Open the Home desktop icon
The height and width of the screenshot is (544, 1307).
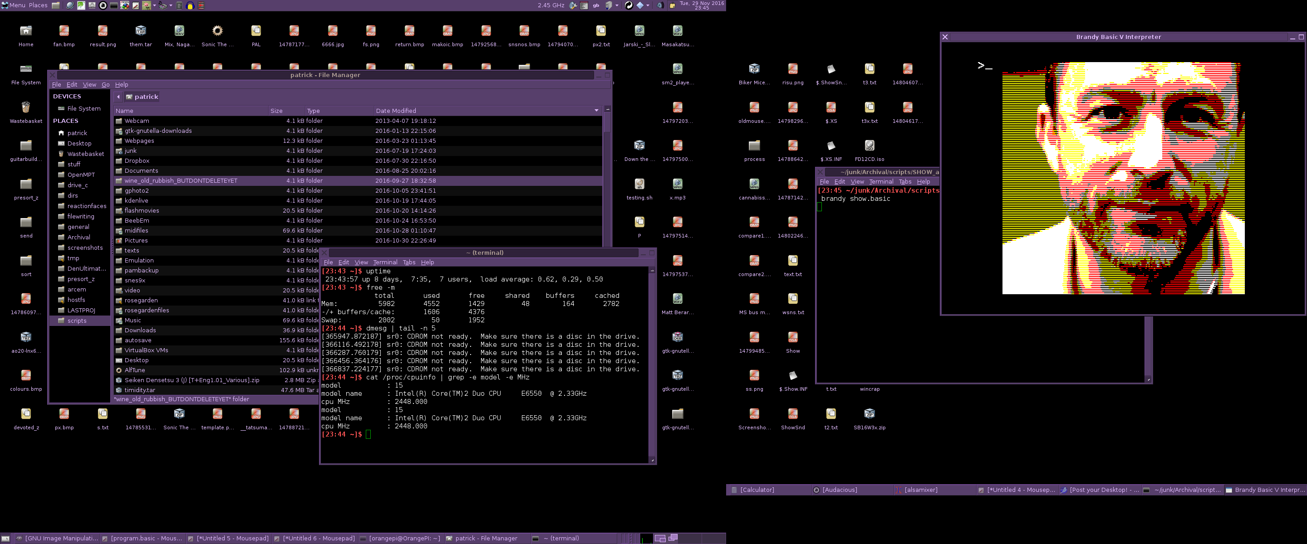coord(26,35)
